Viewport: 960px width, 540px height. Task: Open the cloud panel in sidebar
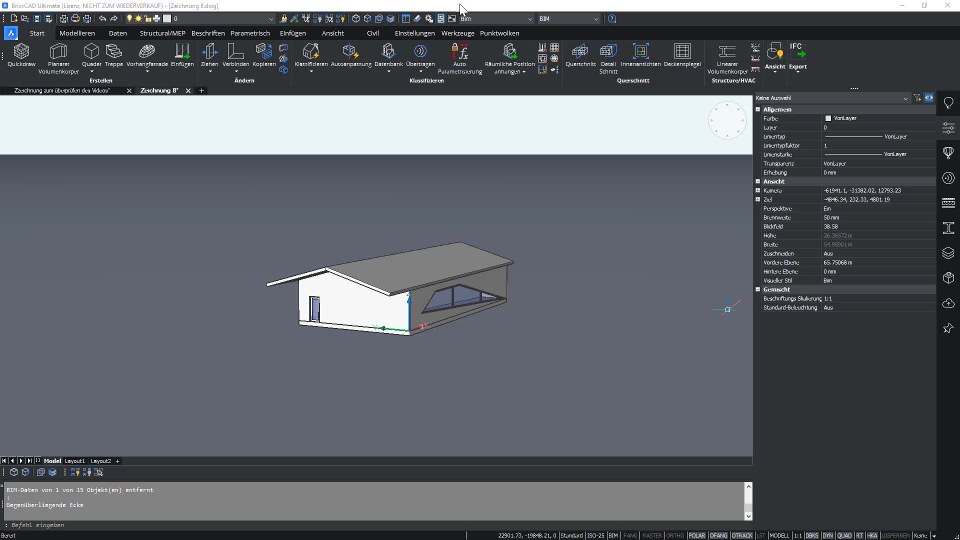click(x=948, y=303)
